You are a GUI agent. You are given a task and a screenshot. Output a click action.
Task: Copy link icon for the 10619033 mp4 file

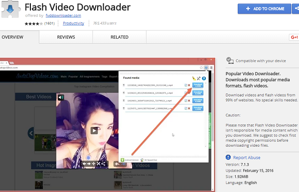click(185, 100)
